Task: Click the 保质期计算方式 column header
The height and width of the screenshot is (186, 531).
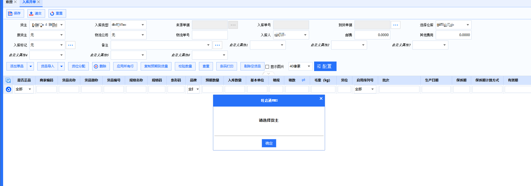Action: (x=487, y=80)
